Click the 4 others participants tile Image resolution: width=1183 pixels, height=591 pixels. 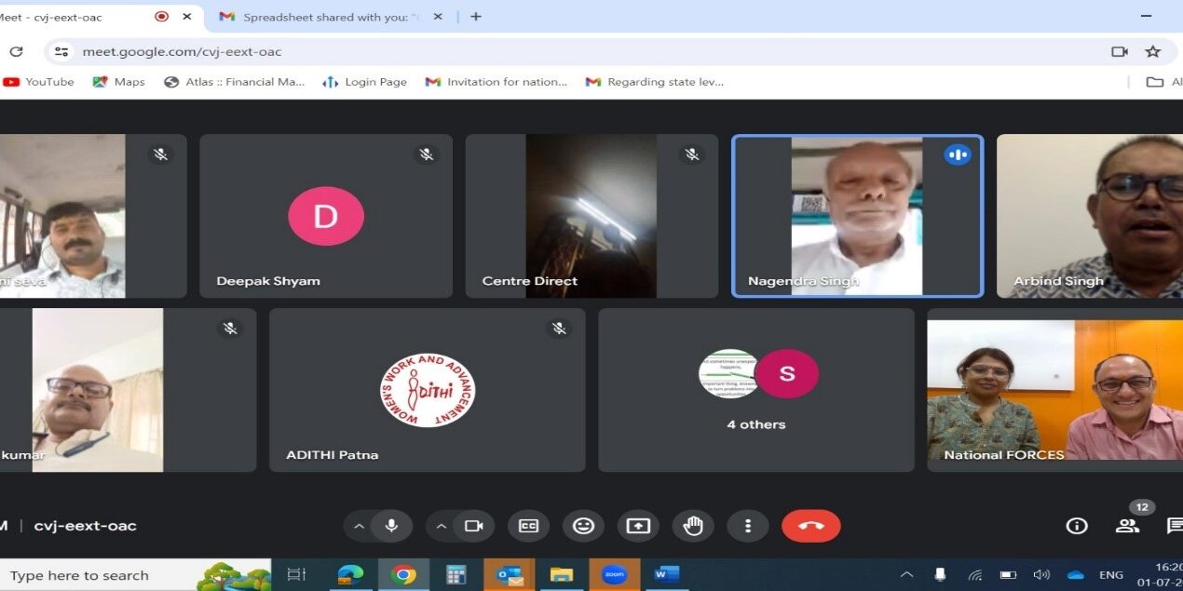tap(755, 390)
